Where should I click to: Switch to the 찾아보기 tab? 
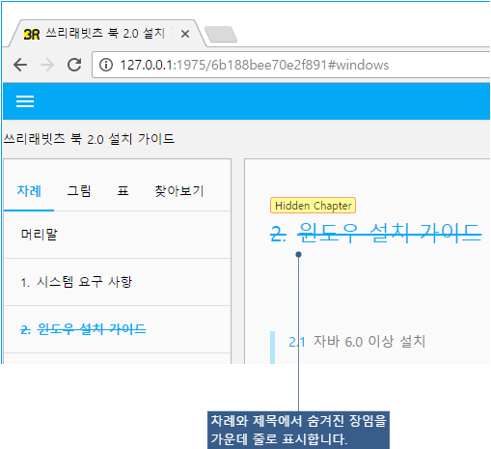pyautogui.click(x=179, y=191)
